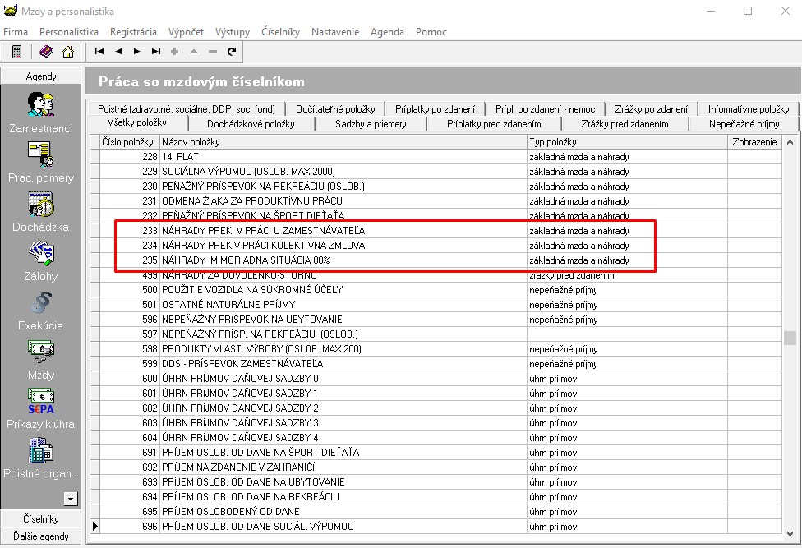
Task: Switch to Dochádzkové položky tab
Action: click(251, 124)
